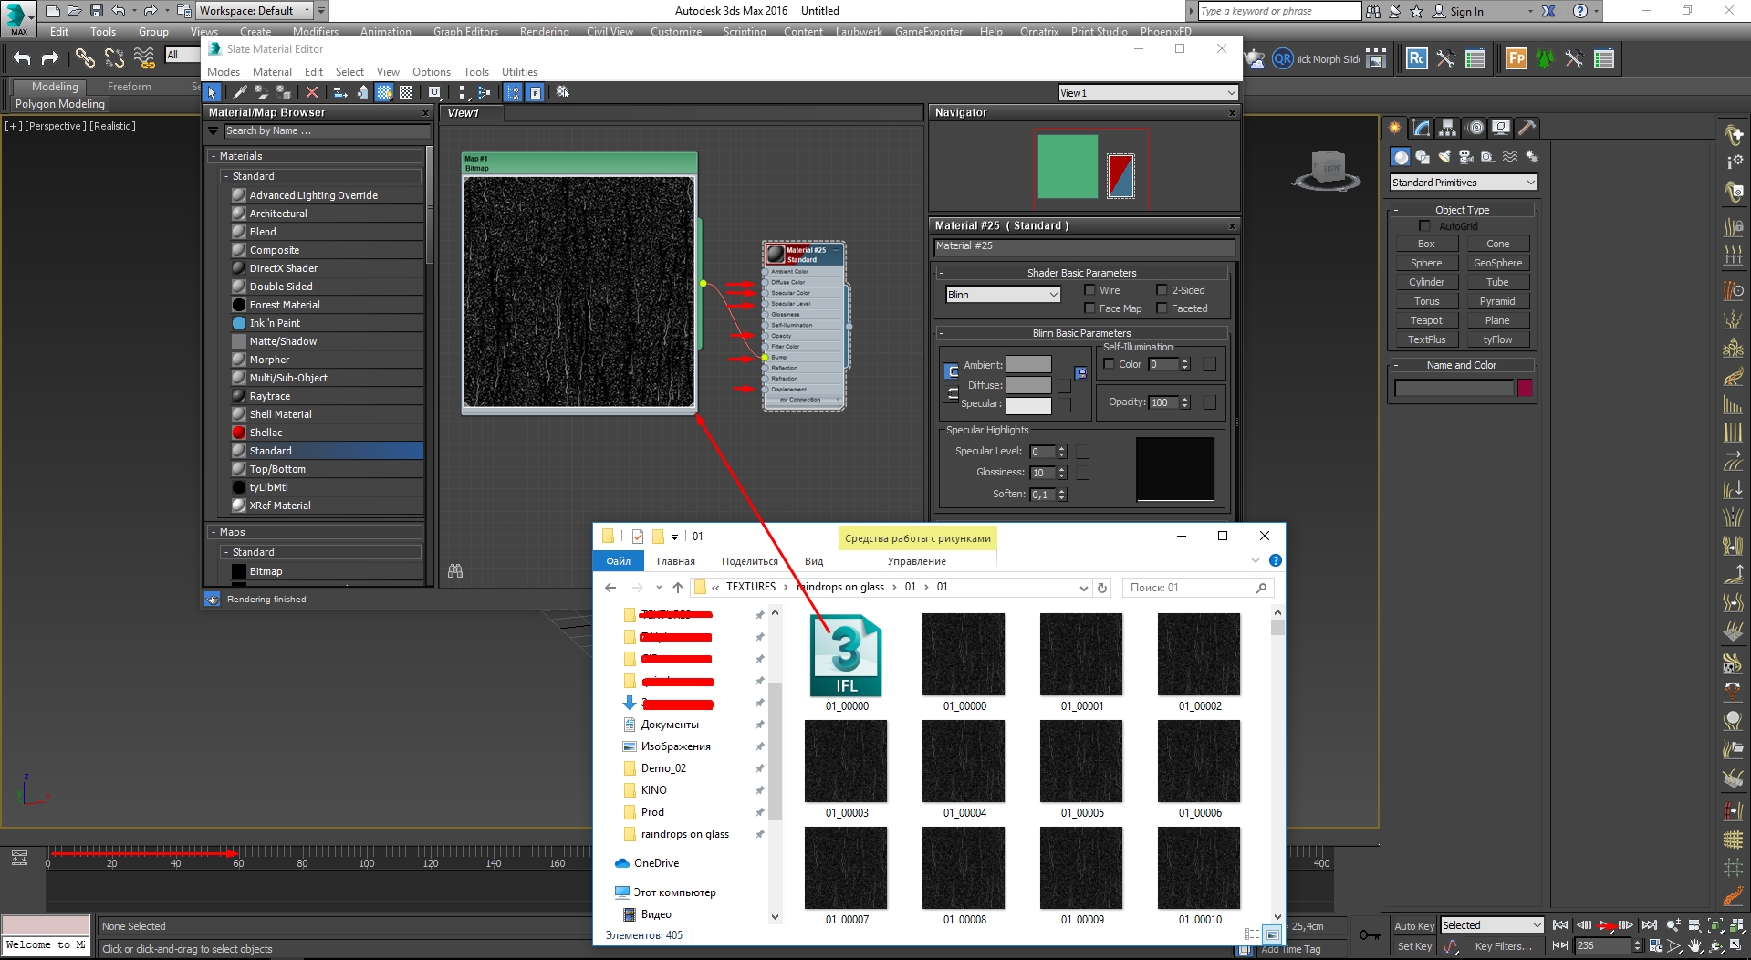Open the Utilities hammer panel tab
The width and height of the screenshot is (1751, 960).
pyautogui.click(x=1527, y=128)
